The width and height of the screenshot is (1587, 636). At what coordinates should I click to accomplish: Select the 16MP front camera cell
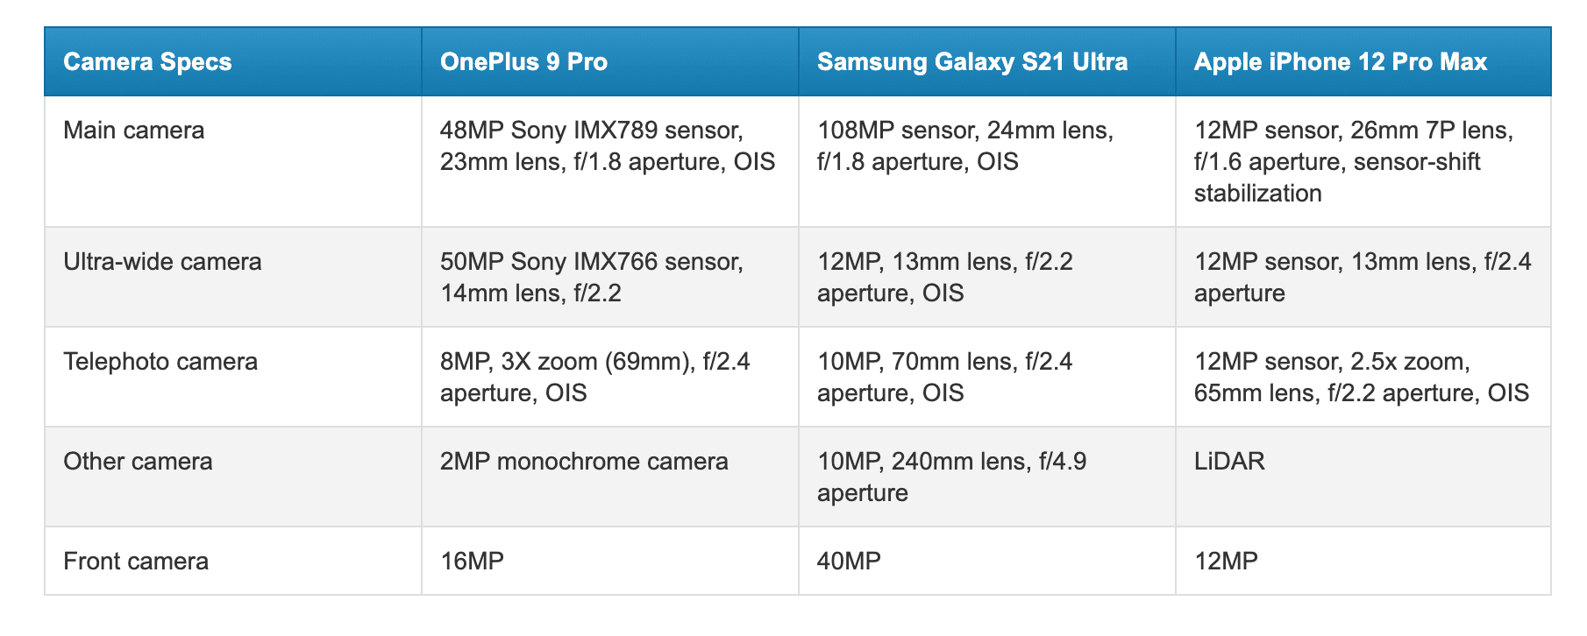point(610,561)
